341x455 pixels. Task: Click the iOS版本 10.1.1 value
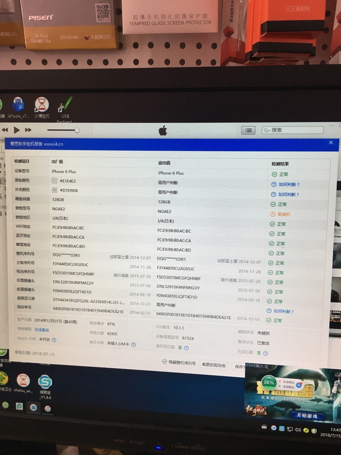point(179,328)
